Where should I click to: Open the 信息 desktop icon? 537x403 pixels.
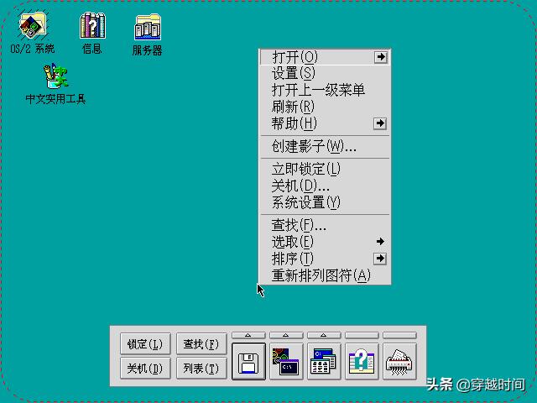(91, 27)
